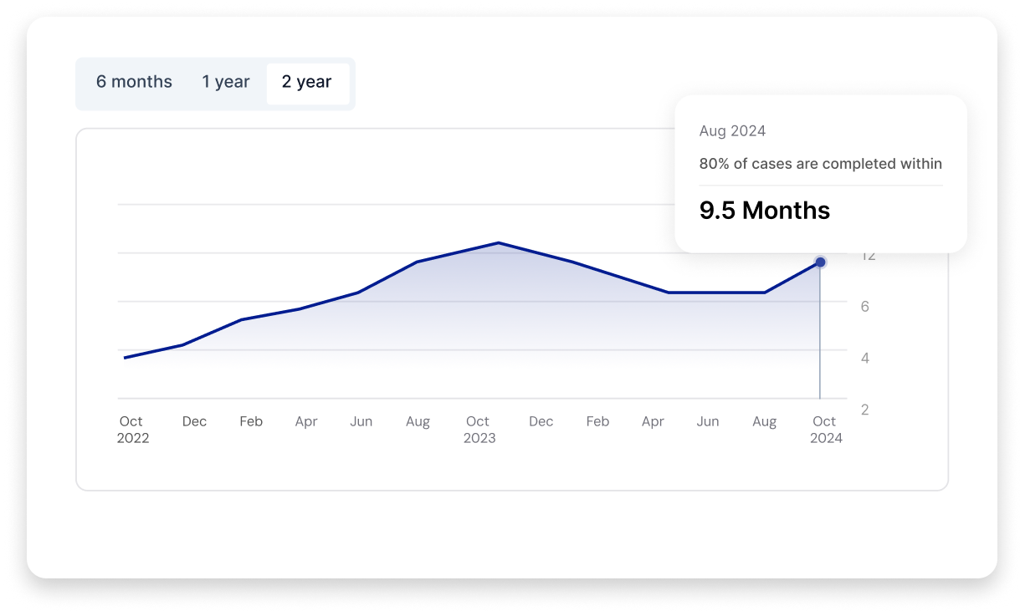The height and width of the screenshot is (611, 1020).
Task: Select the Dec 2023 axis label
Action: (x=541, y=421)
